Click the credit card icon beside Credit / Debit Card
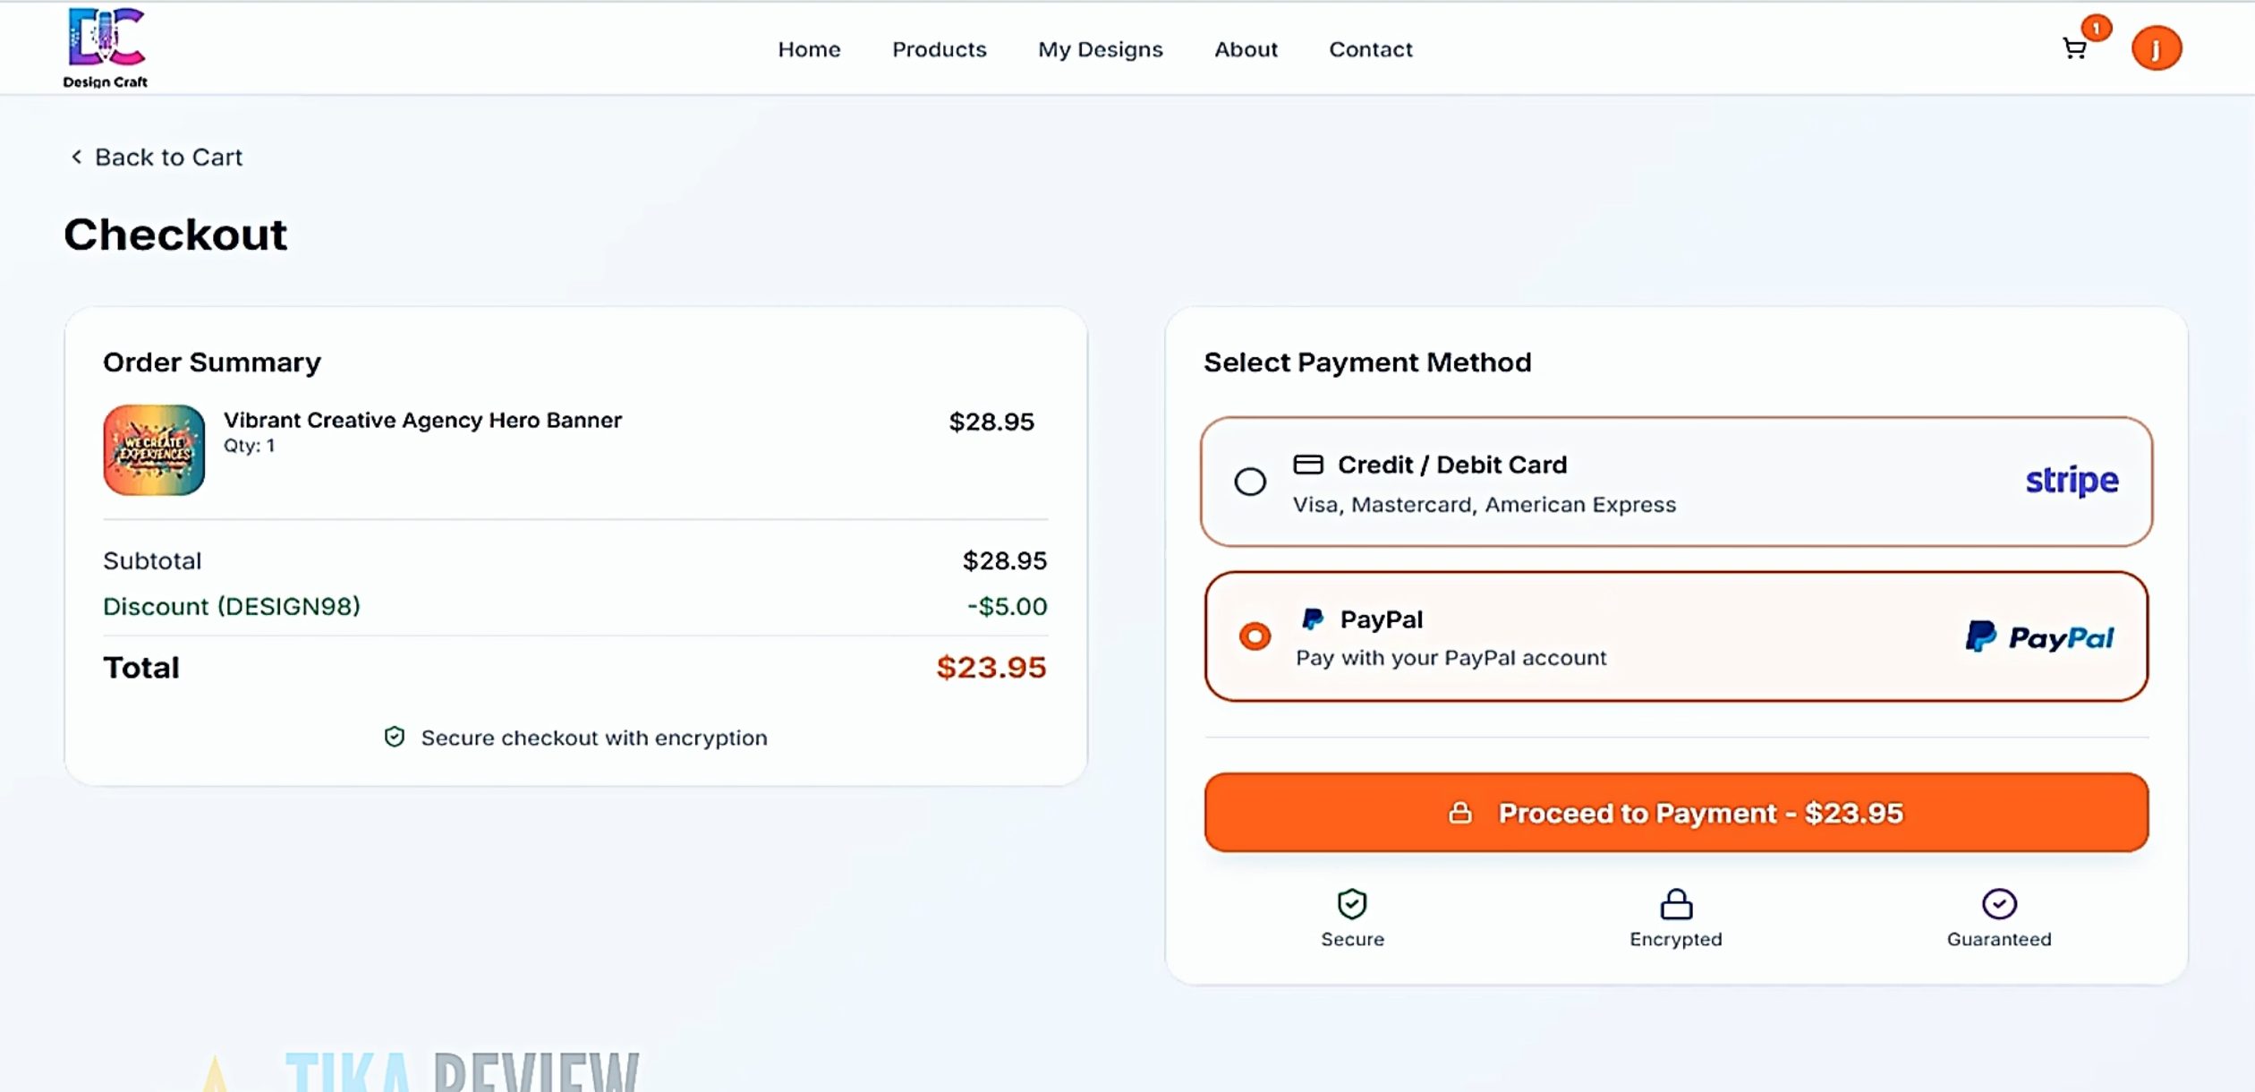The height and width of the screenshot is (1092, 2255). pos(1307,465)
